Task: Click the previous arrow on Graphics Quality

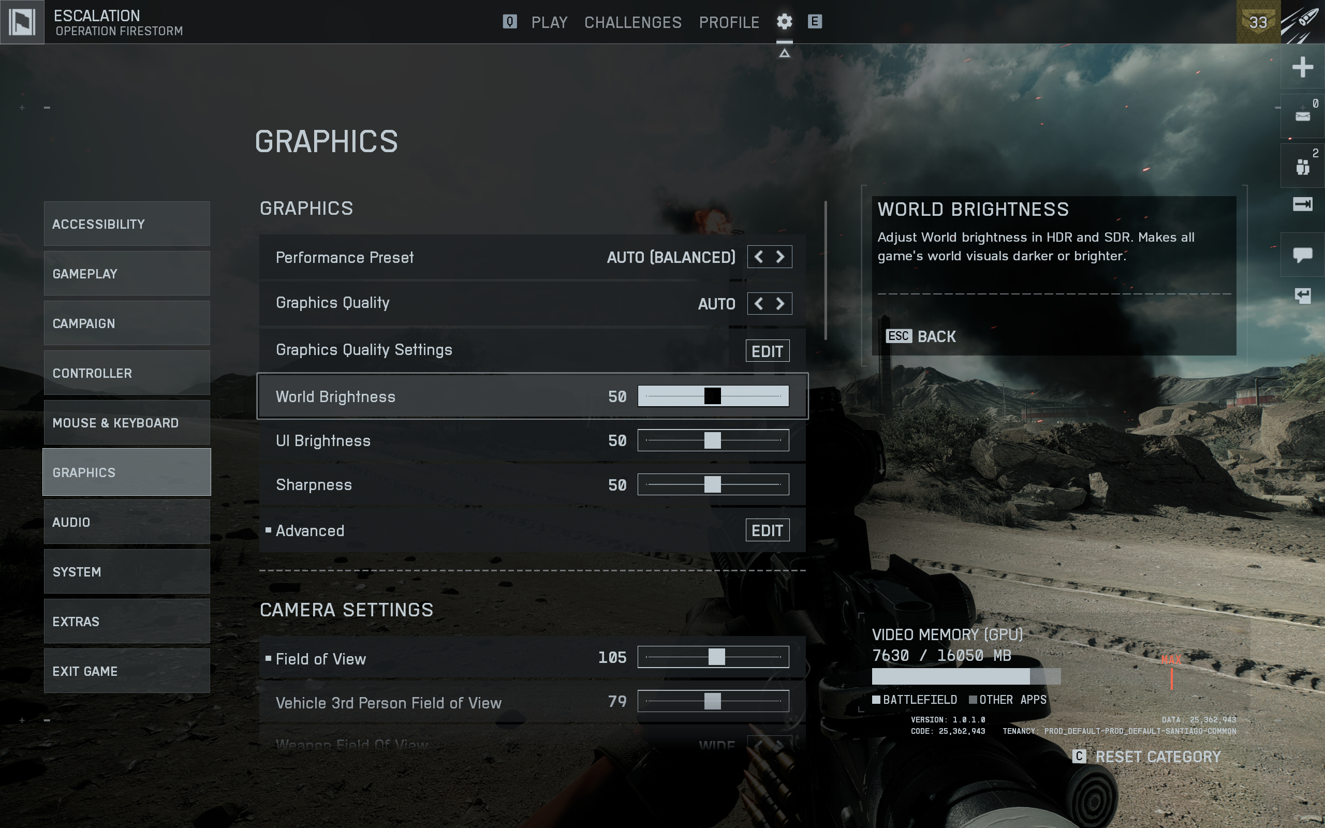Action: click(x=758, y=303)
